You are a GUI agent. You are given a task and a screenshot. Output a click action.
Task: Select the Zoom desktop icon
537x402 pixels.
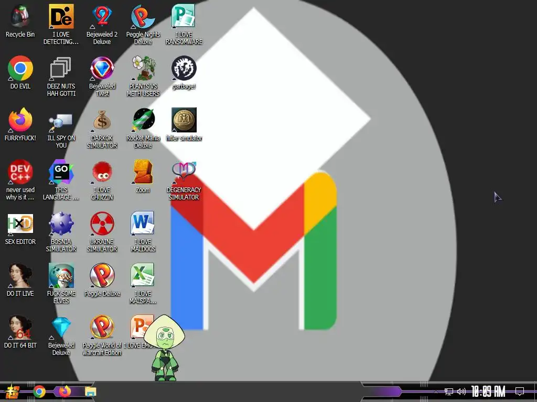tap(143, 172)
